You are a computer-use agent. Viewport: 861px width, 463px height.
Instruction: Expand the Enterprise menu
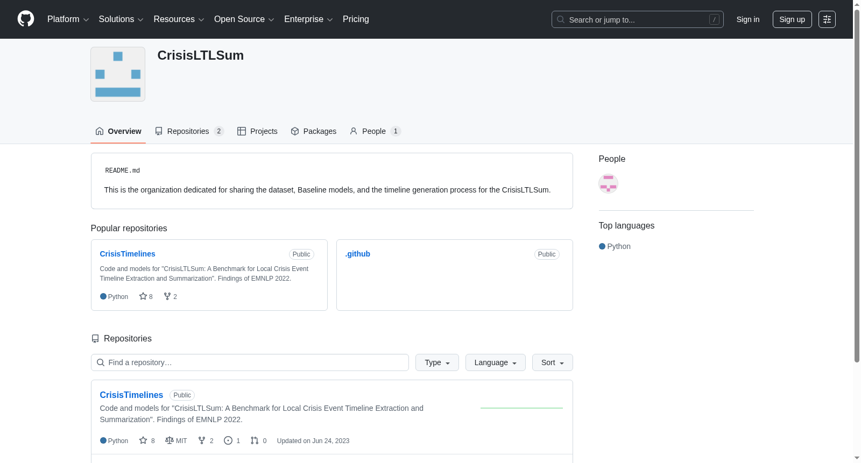(x=308, y=19)
